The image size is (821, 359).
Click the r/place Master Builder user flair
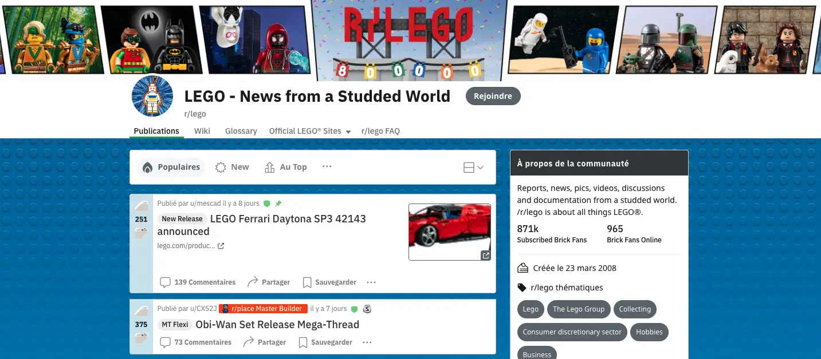(263, 309)
